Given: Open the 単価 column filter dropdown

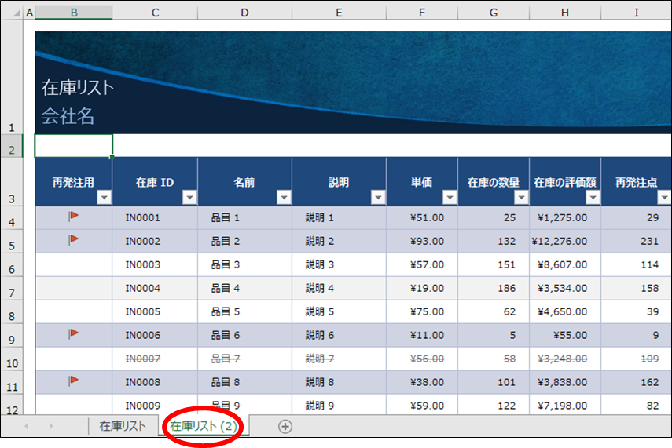Looking at the screenshot, I should 450,197.
